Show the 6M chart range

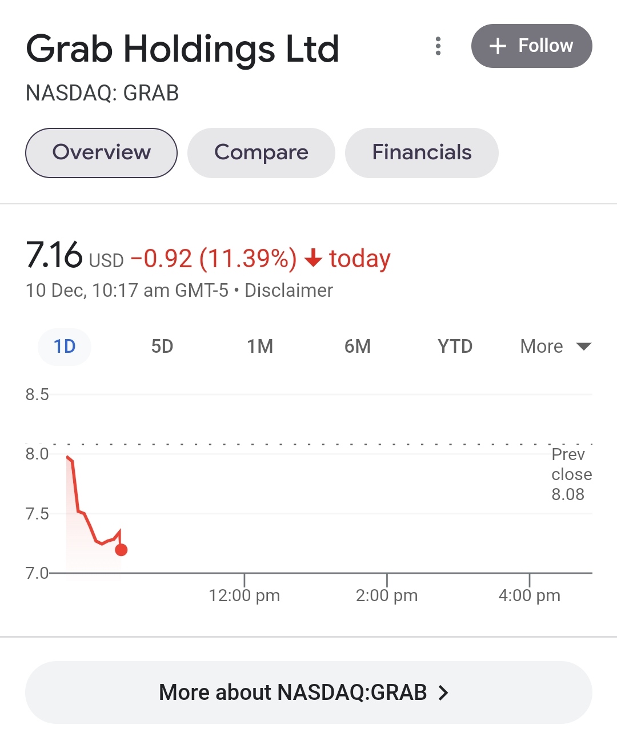[x=358, y=347]
